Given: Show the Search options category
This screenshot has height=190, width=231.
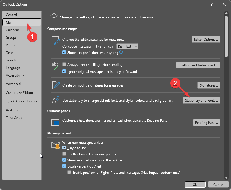Looking at the screenshot, I should 22,60.
